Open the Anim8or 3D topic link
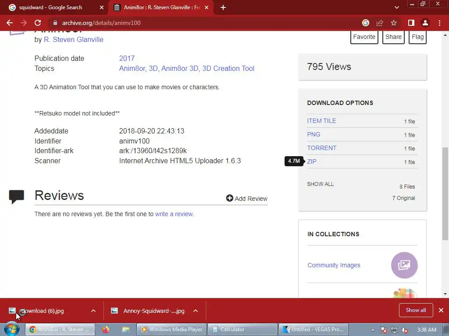 pyautogui.click(x=179, y=69)
